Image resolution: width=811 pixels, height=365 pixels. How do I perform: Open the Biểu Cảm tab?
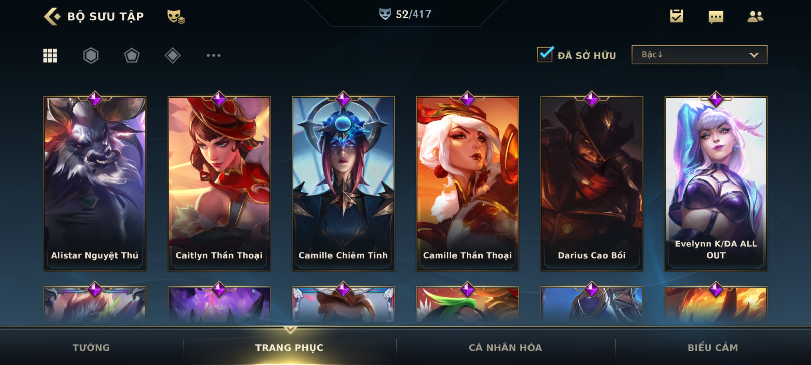point(713,348)
